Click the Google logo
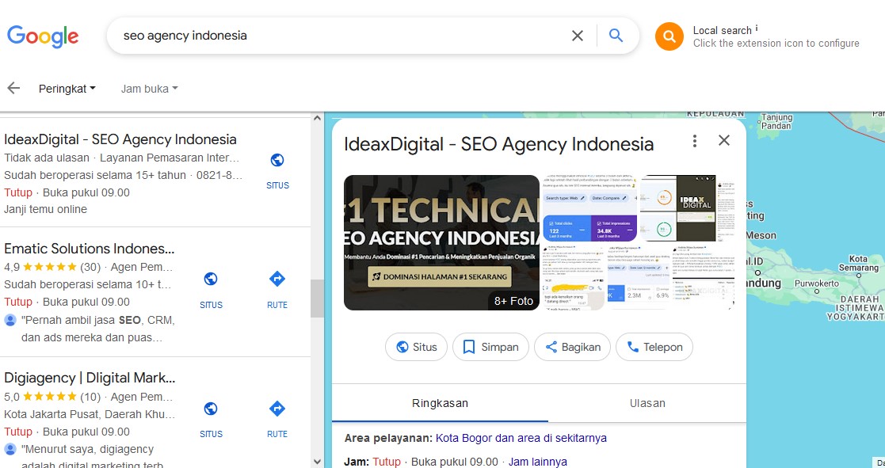Image resolution: width=885 pixels, height=468 pixels. [43, 36]
